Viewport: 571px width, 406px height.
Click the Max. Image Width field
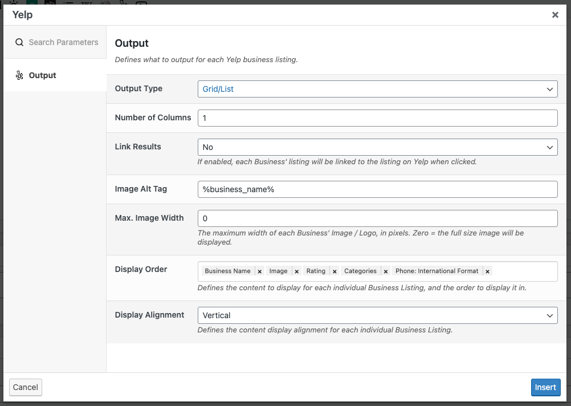378,218
